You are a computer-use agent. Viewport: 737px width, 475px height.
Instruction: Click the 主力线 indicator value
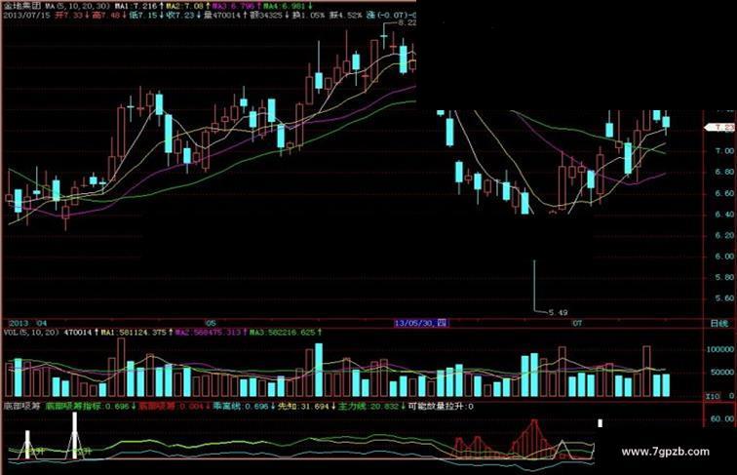370,406
